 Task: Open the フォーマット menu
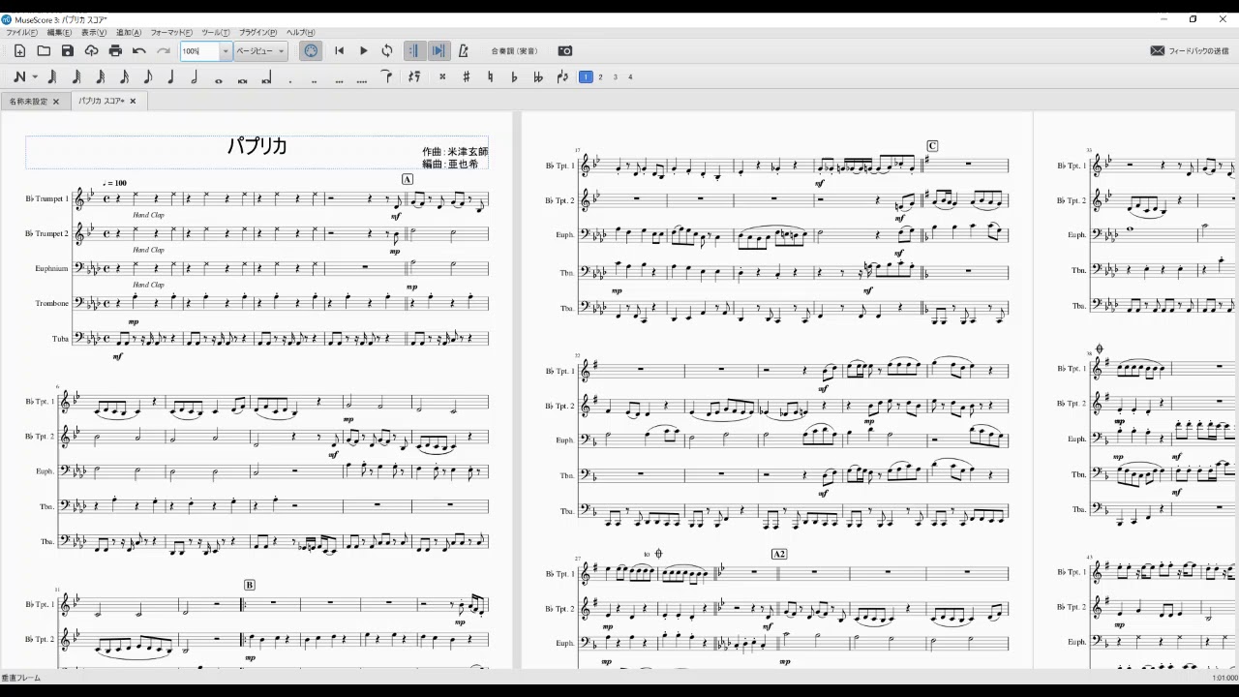coord(171,33)
